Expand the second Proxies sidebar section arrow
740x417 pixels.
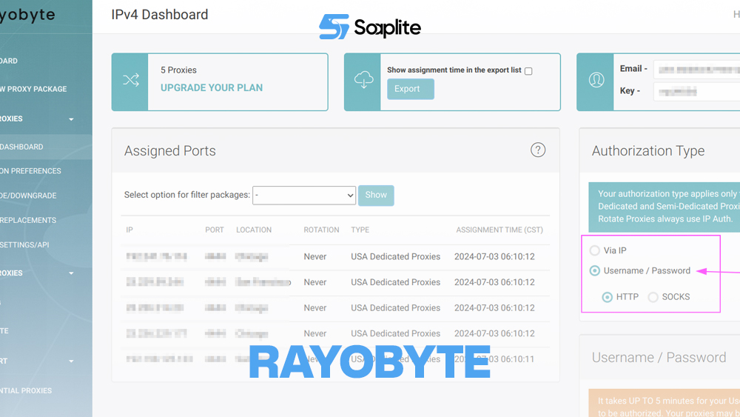click(71, 273)
